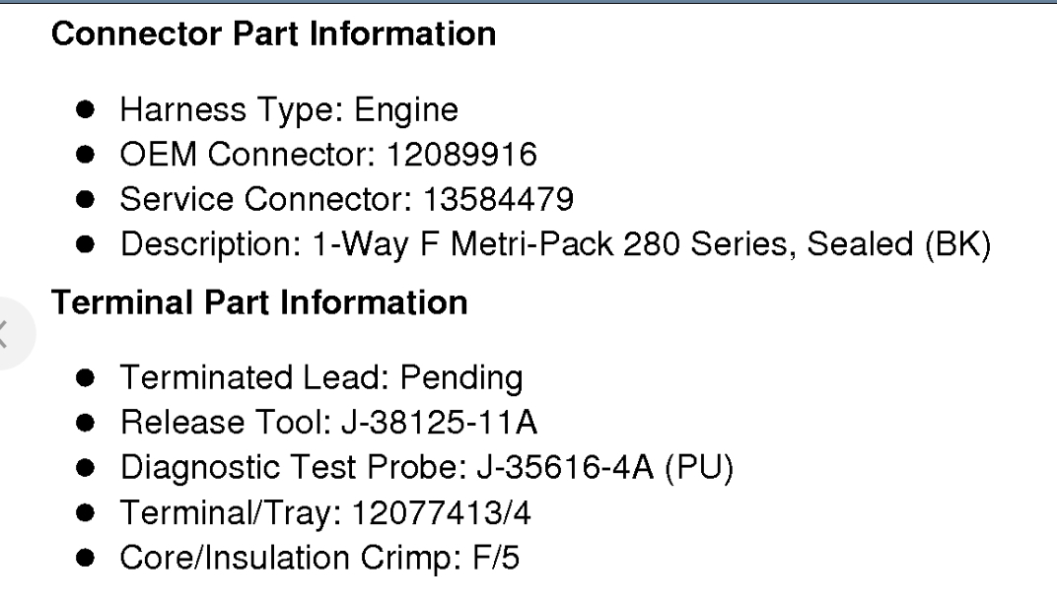Viewport: 1057px width, 602px height.
Task: Click the Connector Part Information heading
Action: 272,35
